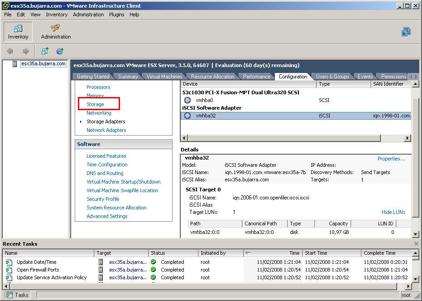Open the Security Profile link
Screen dimensions: 422x301
pyautogui.click(x=103, y=199)
